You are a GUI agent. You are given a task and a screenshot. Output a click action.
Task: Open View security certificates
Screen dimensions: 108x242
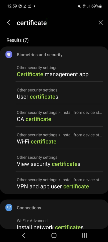[x=59, y=161]
